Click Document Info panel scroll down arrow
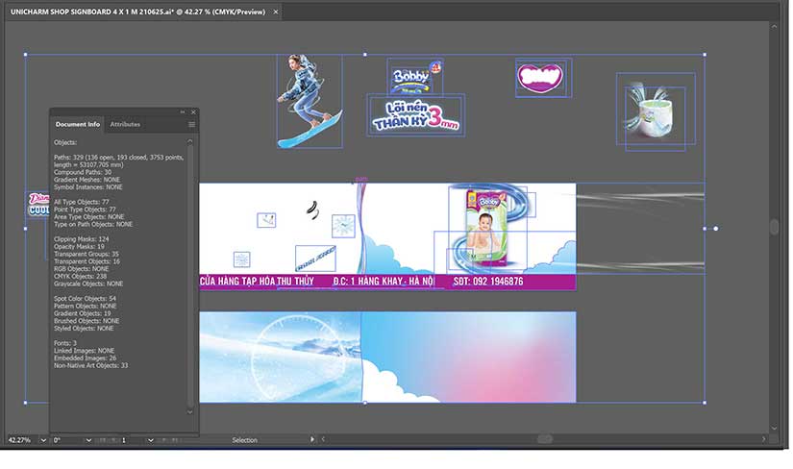Screen dimensions: 793x469 coord(190,412)
